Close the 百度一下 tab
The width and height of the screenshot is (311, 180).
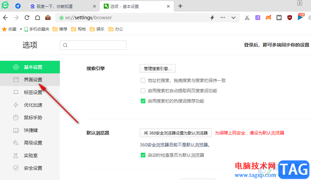click(x=94, y=6)
